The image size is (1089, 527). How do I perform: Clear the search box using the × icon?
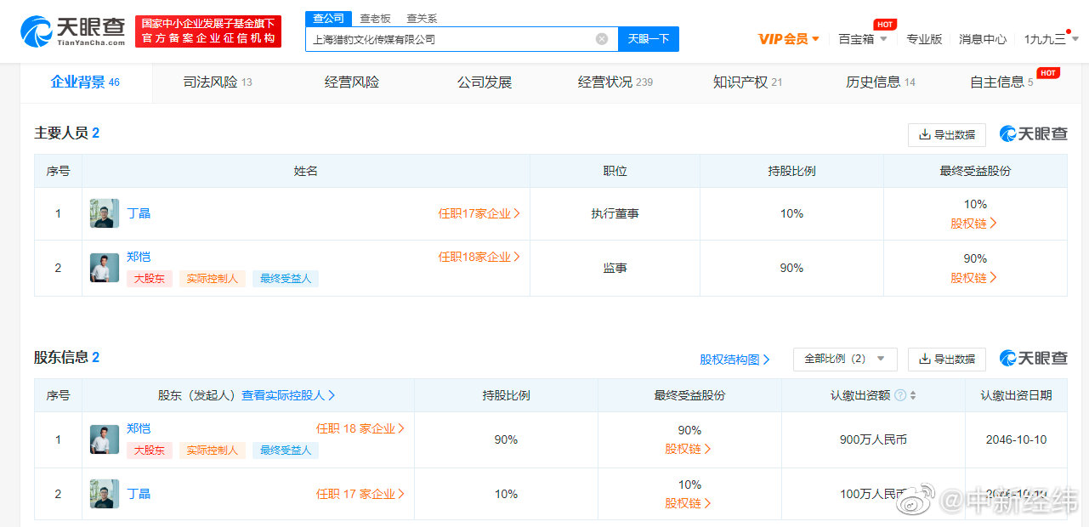[602, 38]
